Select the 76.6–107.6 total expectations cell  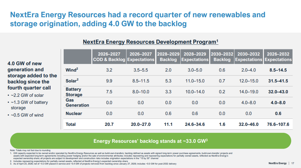click(278, 124)
